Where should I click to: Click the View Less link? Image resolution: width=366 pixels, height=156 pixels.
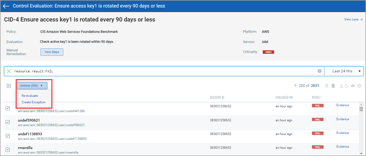[x=351, y=19]
